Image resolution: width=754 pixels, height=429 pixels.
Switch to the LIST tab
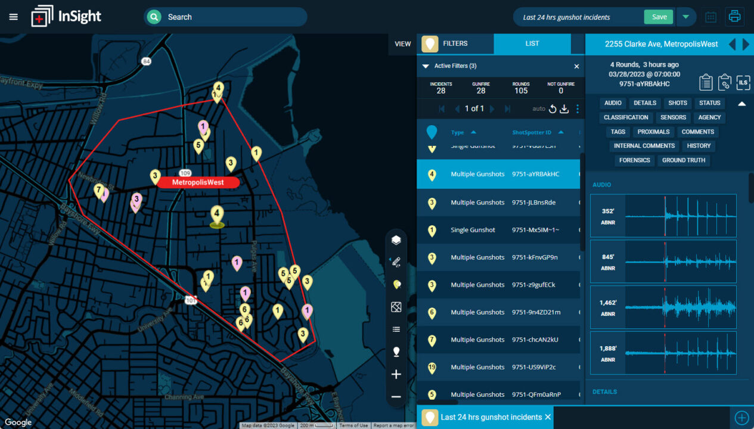(532, 43)
